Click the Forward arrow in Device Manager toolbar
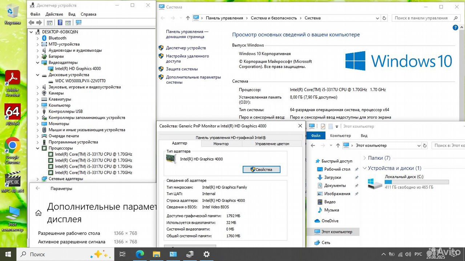The width and height of the screenshot is (465, 261). 39,23
